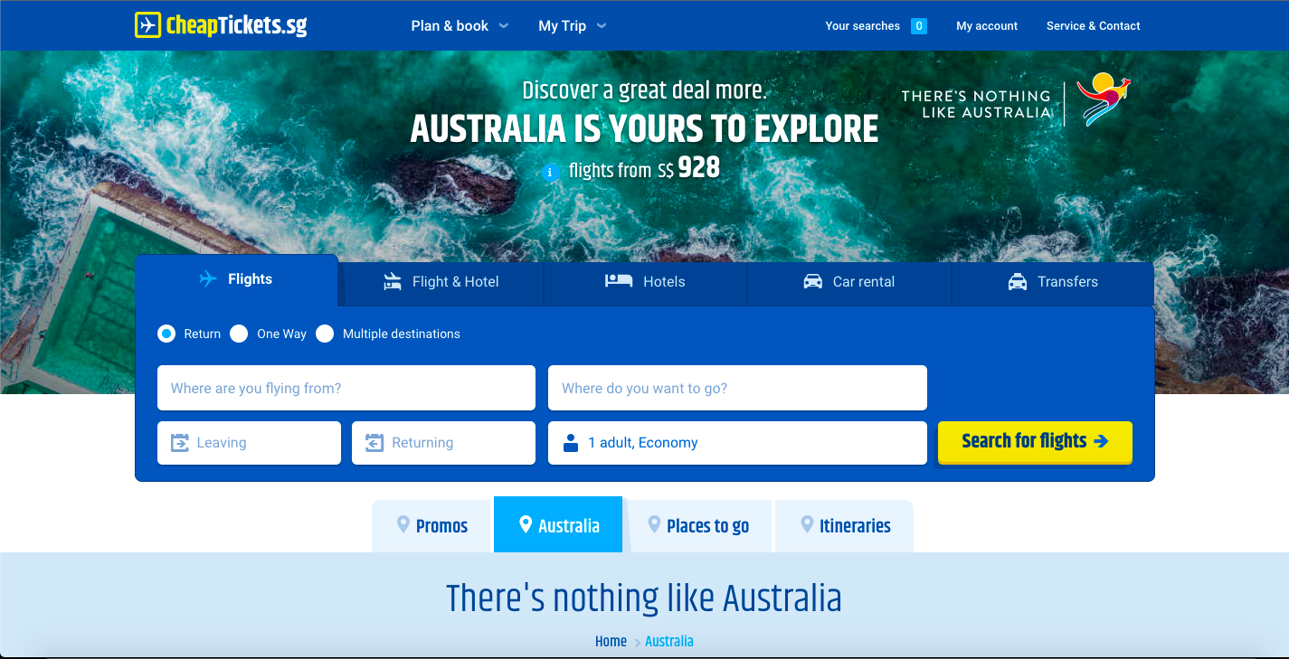Open Your searches counter badge
This screenshot has width=1289, height=659.
click(919, 26)
